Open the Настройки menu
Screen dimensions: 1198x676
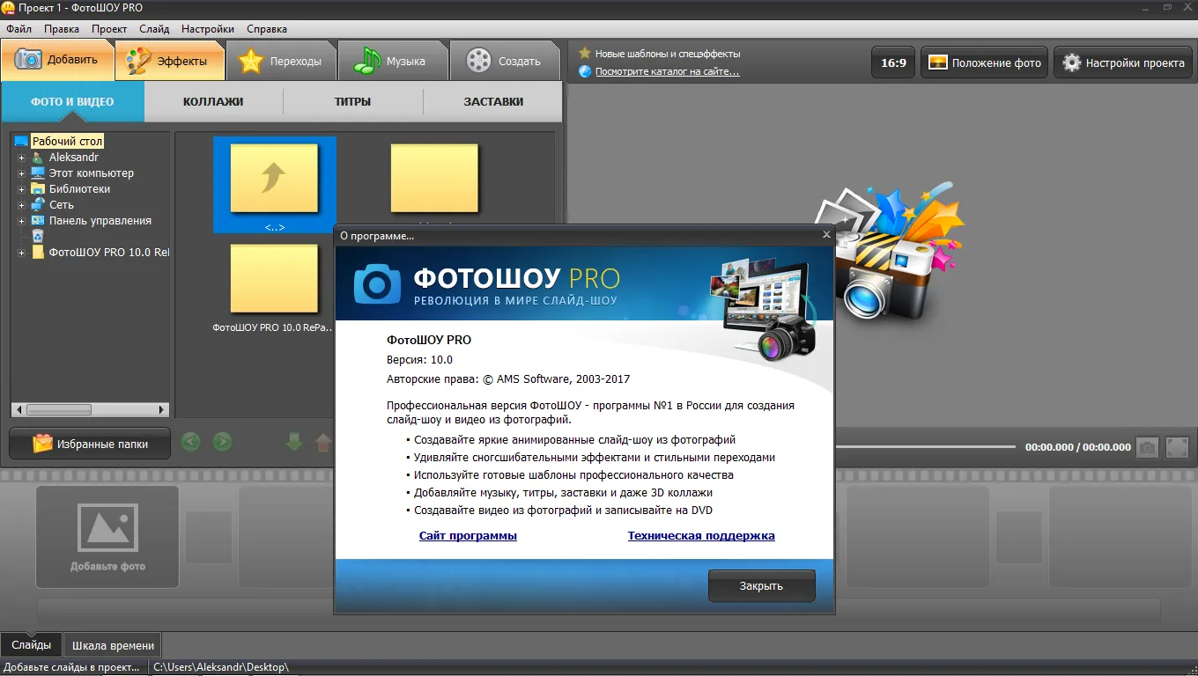(209, 29)
